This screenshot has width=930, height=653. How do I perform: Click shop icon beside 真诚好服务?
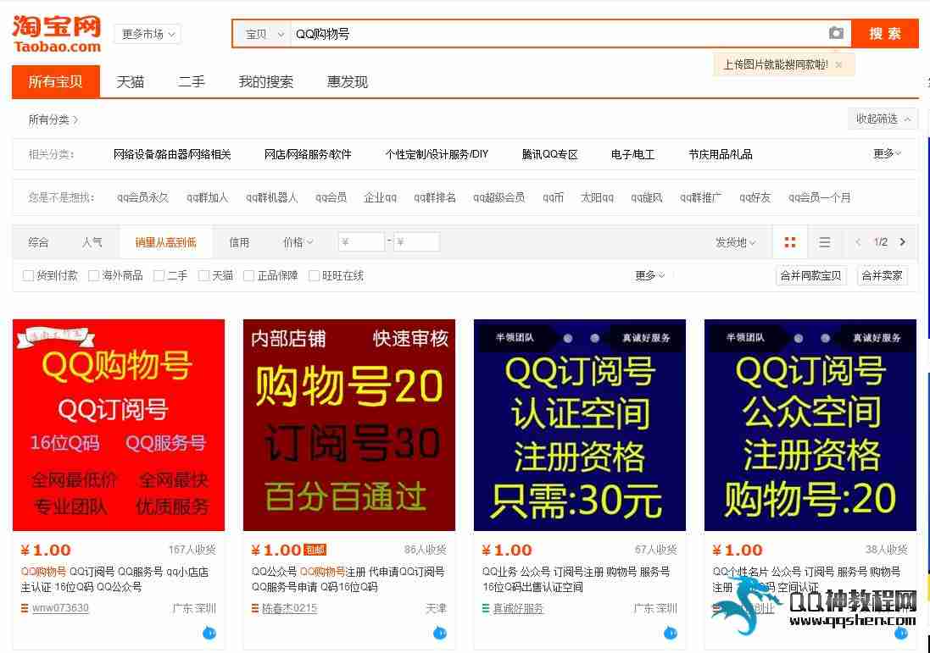pyautogui.click(x=486, y=608)
